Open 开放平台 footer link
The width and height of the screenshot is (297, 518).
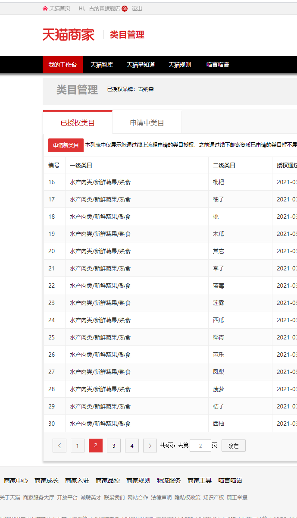click(x=67, y=497)
